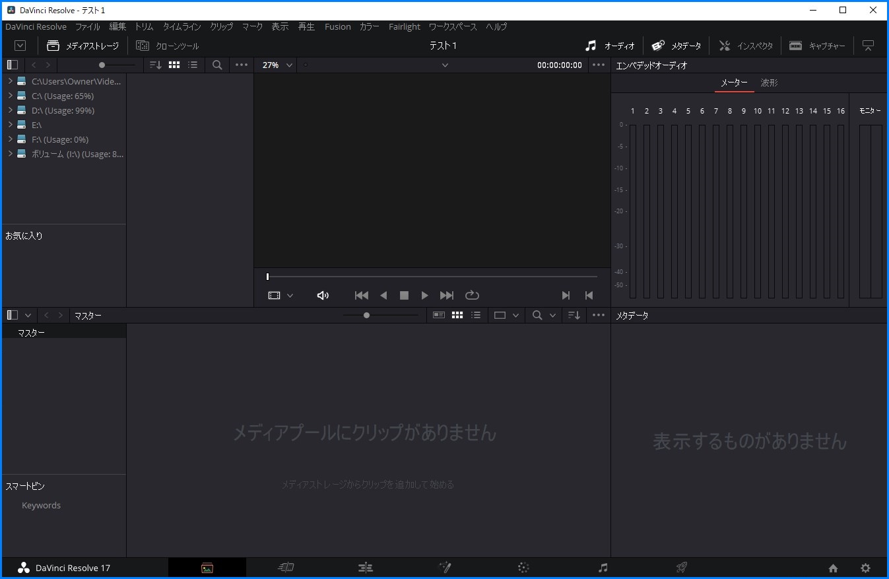Switch to the Color page icon
889x579 pixels.
pyautogui.click(x=523, y=568)
